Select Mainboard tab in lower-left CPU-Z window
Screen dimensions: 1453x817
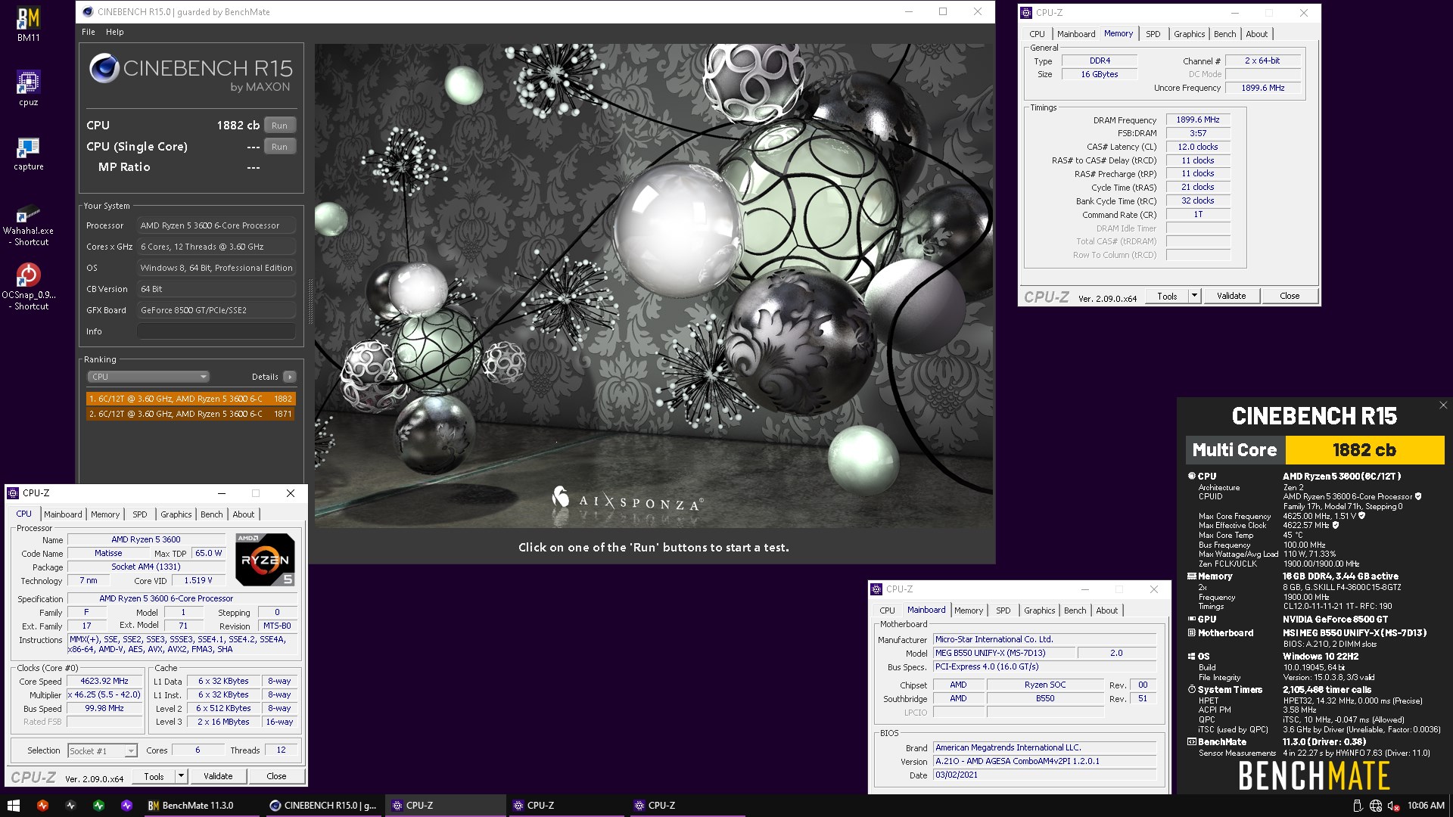(x=63, y=514)
